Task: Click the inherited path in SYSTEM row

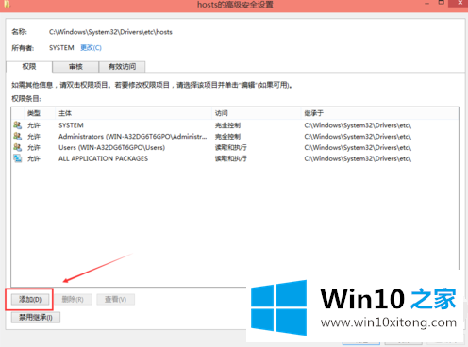Action: [x=358, y=125]
